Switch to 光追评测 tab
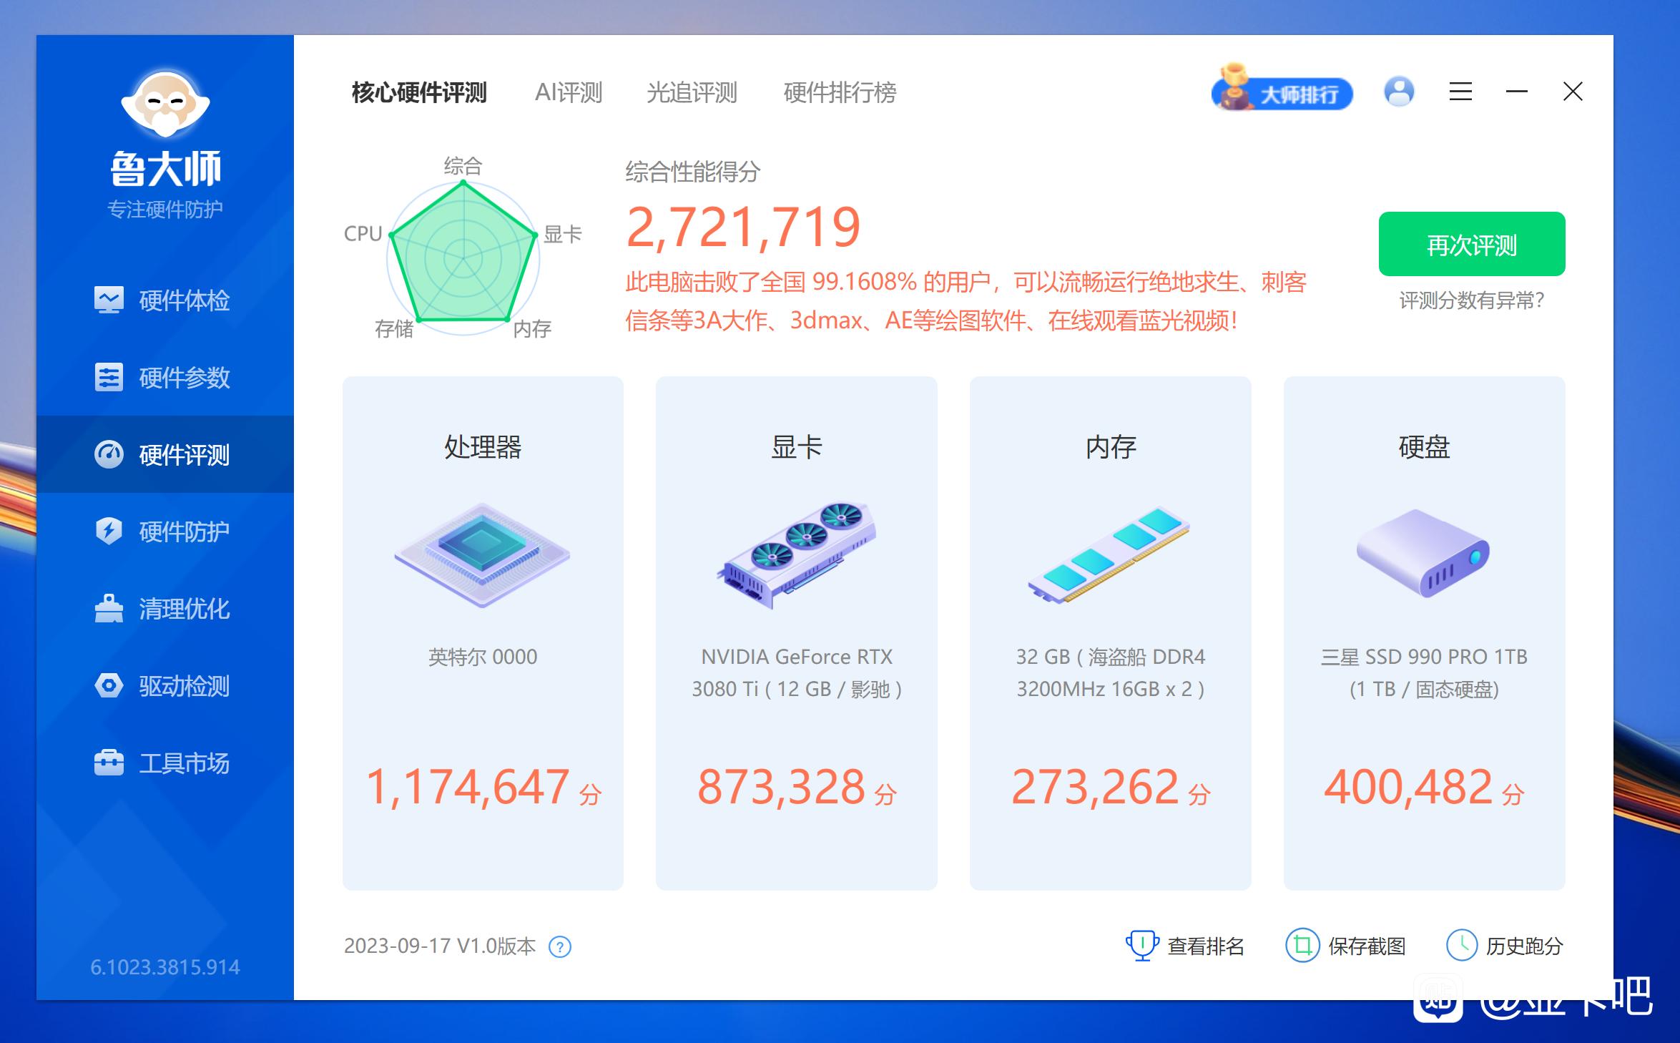Viewport: 1680px width, 1043px height. pyautogui.click(x=692, y=92)
